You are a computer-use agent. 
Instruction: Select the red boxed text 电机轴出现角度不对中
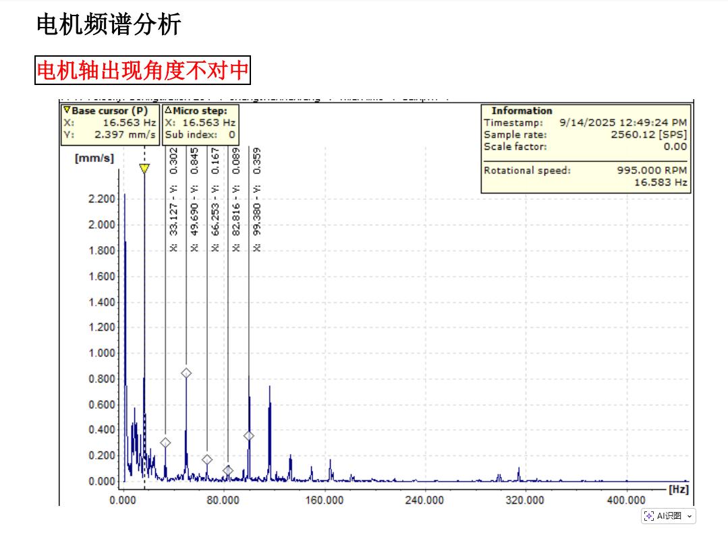click(142, 70)
